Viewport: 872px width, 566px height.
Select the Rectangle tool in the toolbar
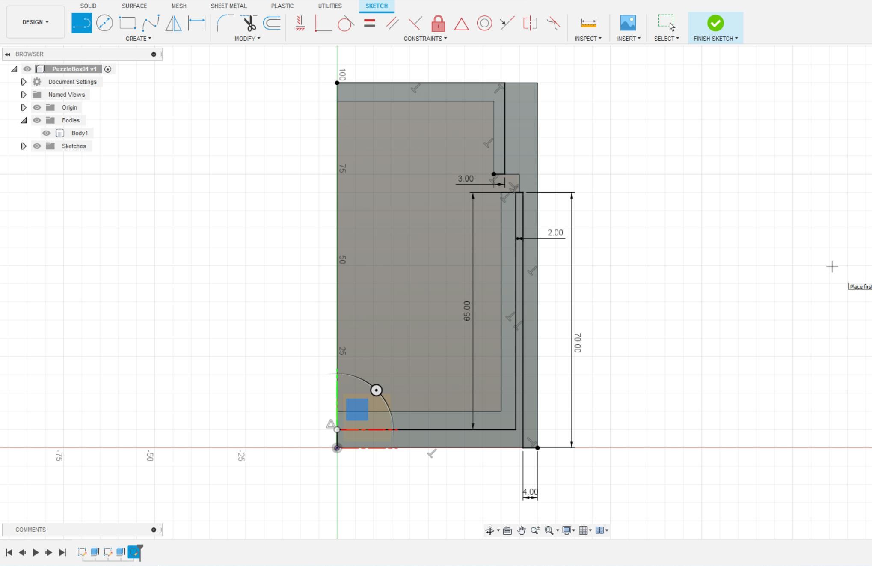tap(127, 23)
